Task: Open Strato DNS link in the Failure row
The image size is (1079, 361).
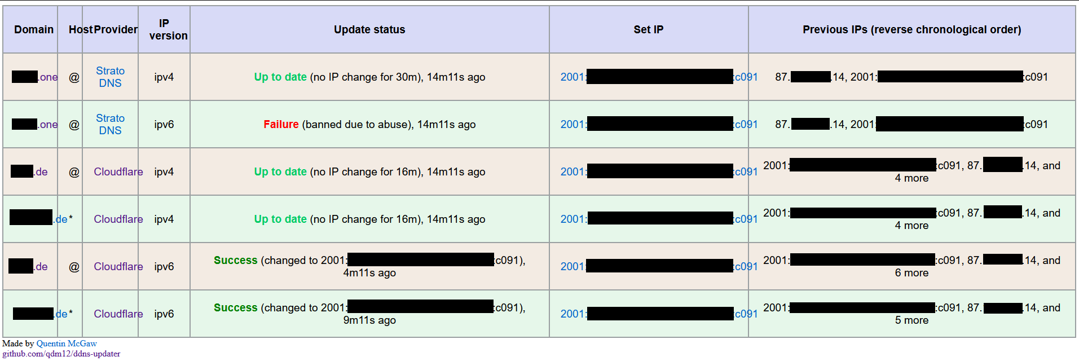Action: [x=110, y=124]
